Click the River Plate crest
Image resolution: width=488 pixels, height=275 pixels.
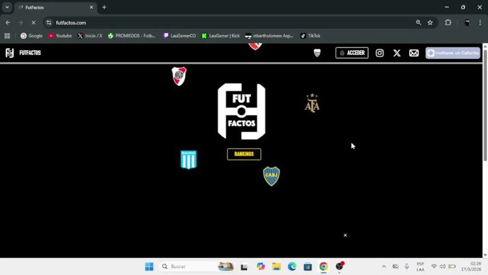179,76
